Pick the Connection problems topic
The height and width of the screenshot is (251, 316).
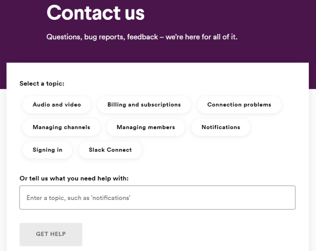coord(239,105)
